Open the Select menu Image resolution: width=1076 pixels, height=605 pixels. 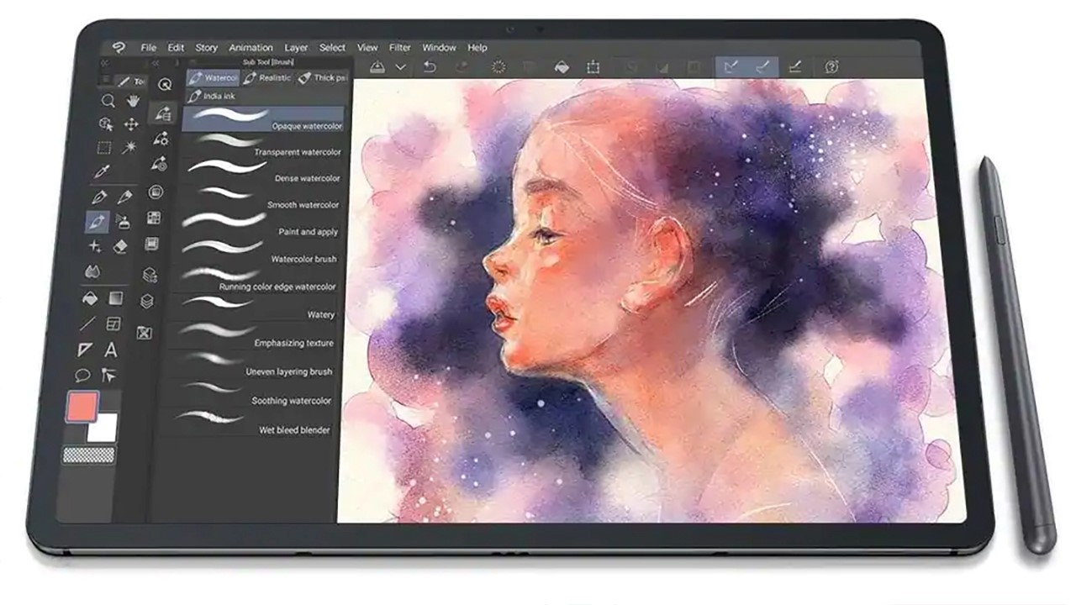(x=332, y=48)
